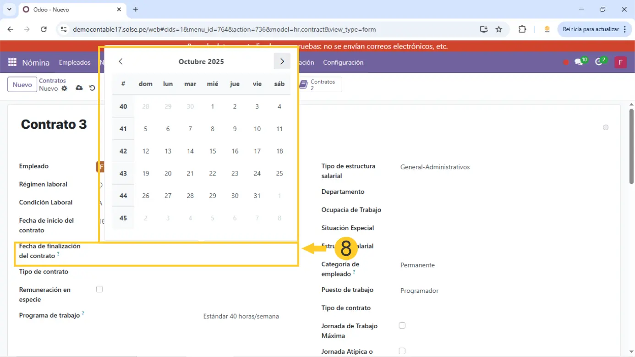Go to next month in the calendar
635x357 pixels.
coord(282,61)
